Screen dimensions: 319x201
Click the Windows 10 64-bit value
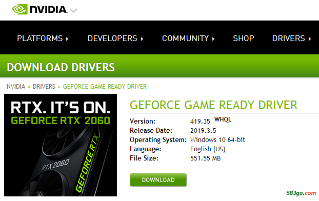217,140
